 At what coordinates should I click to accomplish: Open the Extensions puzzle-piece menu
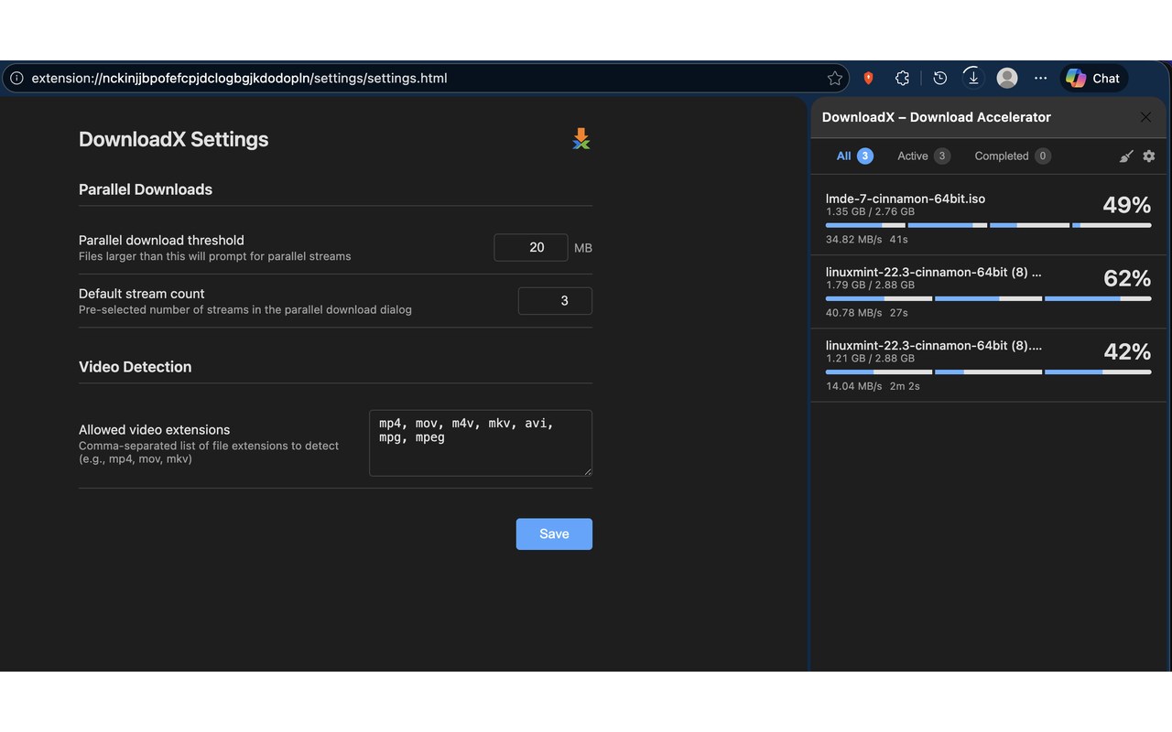click(x=903, y=78)
